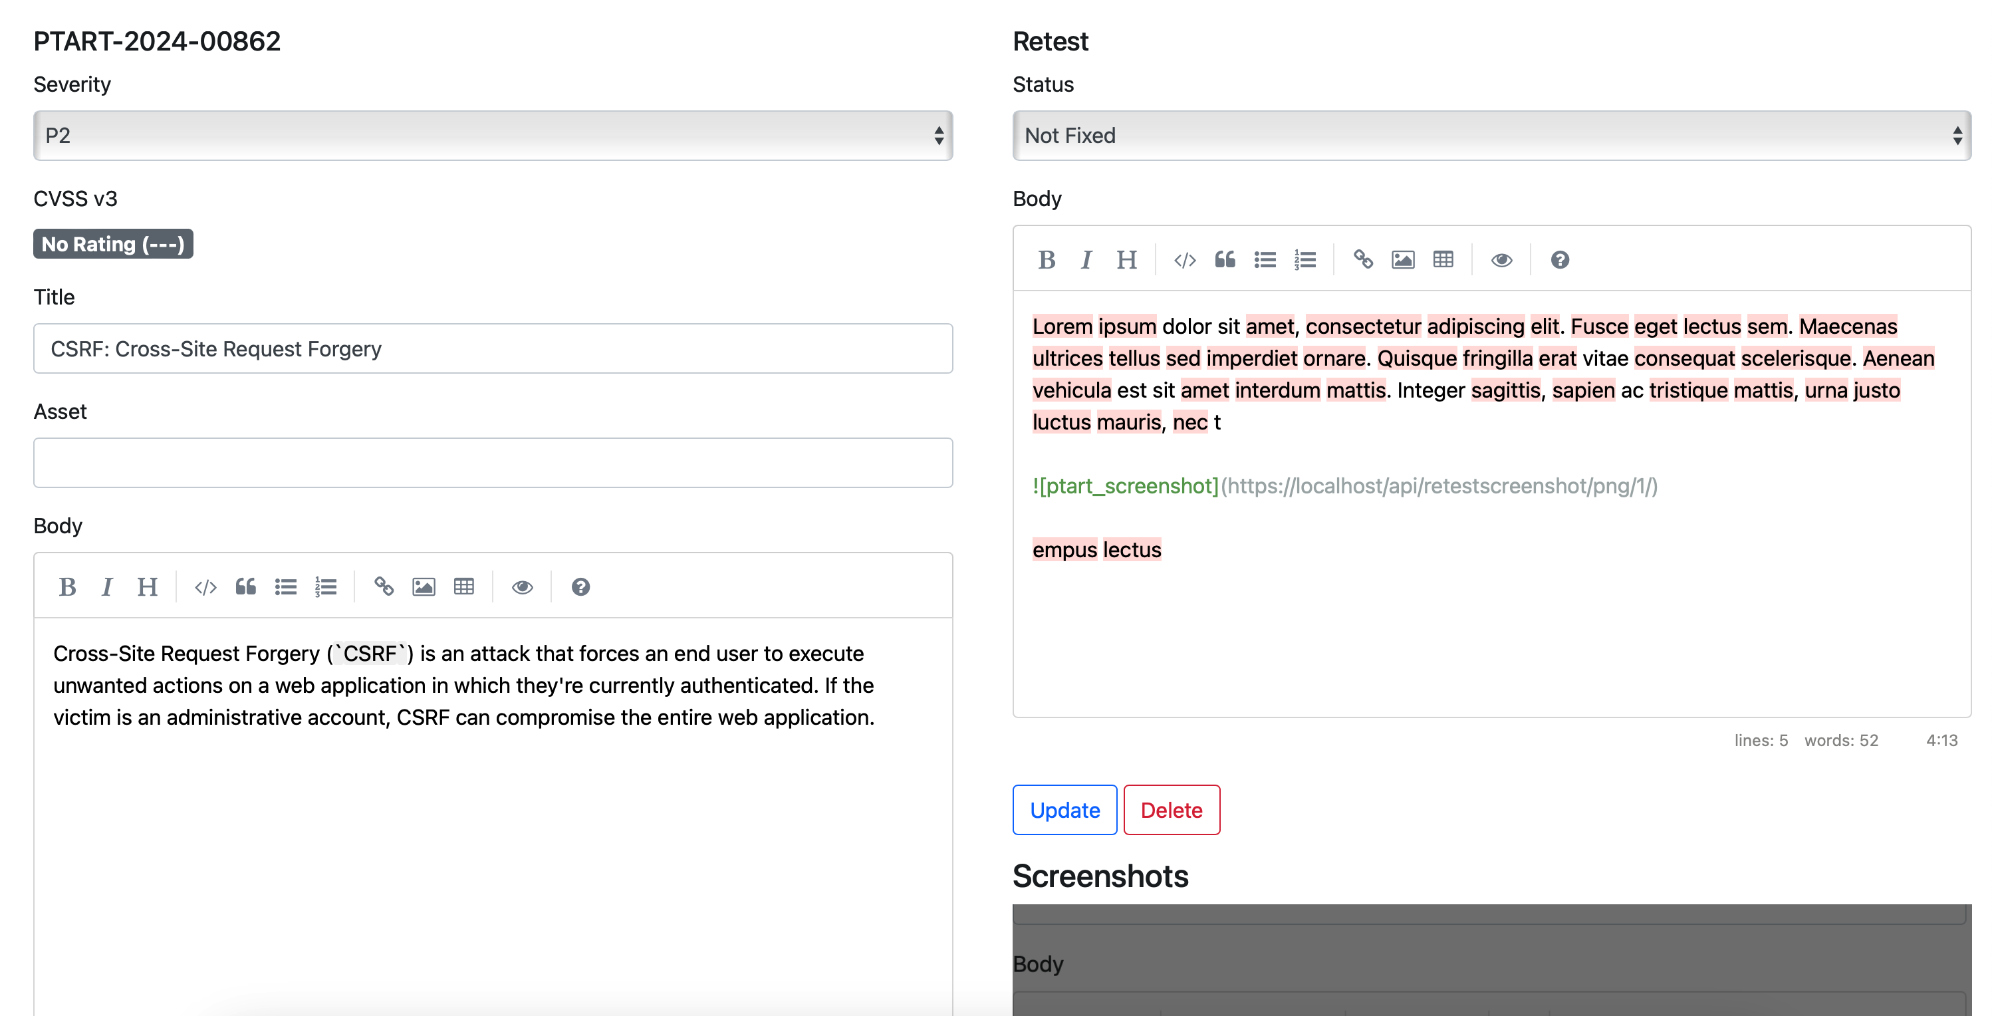
Task: Add numbered list in finding Body editor
Action: (326, 587)
